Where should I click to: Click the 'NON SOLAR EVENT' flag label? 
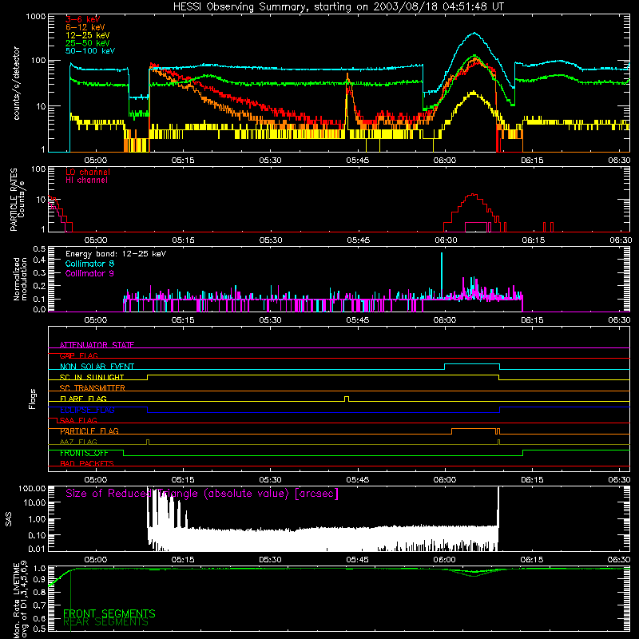pos(97,367)
